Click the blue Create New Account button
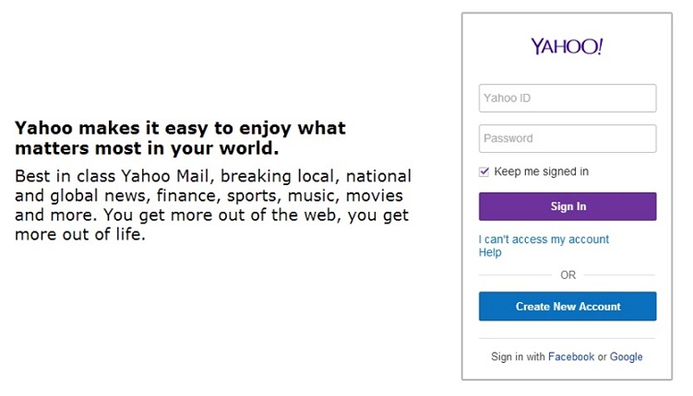The width and height of the screenshot is (693, 396). pos(568,306)
